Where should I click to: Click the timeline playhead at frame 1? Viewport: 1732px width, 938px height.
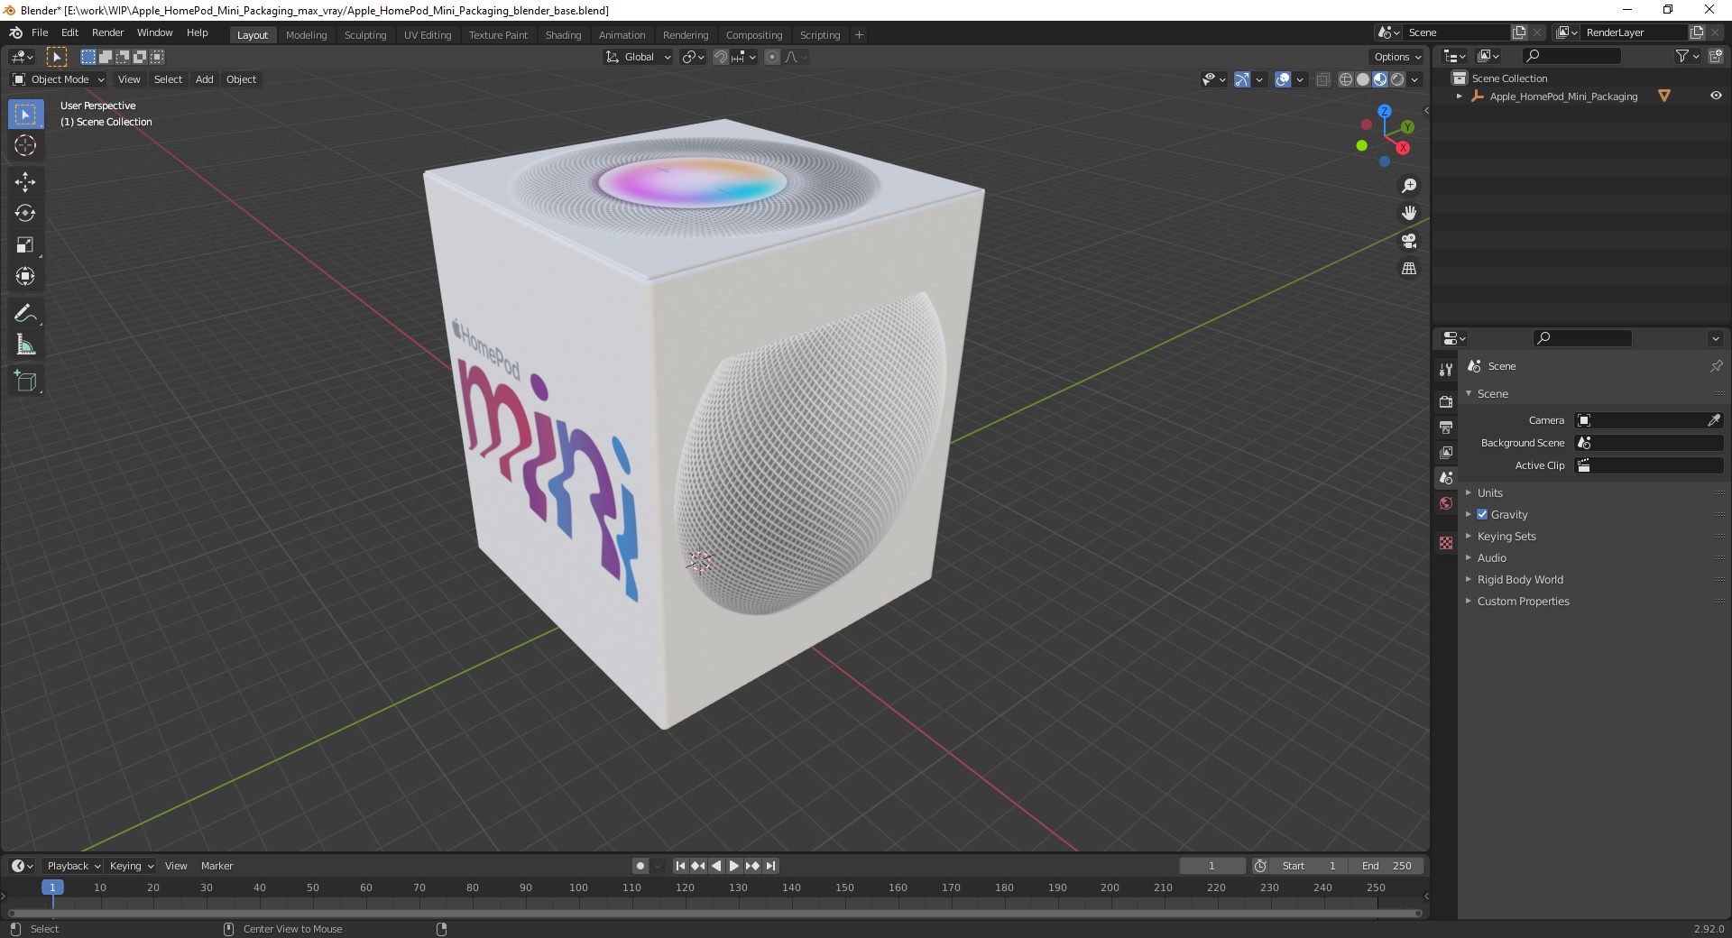click(52, 887)
